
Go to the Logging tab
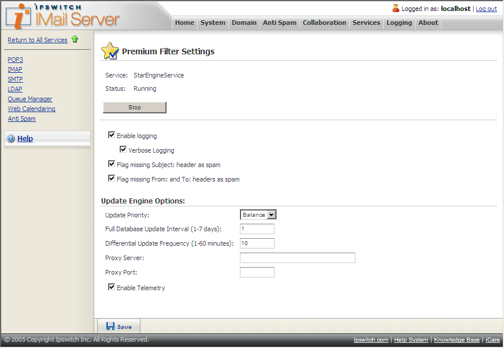pyautogui.click(x=399, y=23)
